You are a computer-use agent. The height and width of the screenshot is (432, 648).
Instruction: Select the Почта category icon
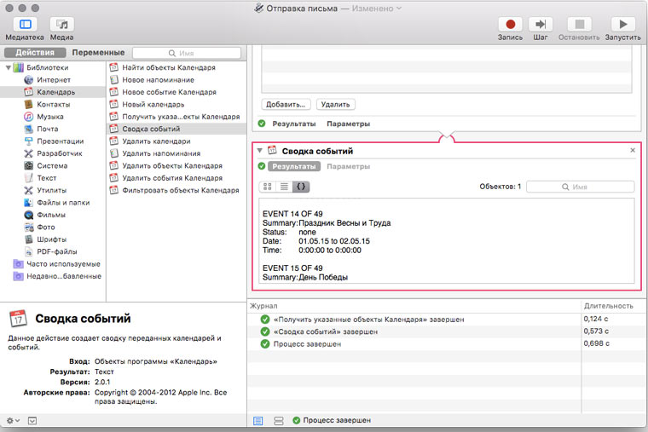click(x=28, y=129)
